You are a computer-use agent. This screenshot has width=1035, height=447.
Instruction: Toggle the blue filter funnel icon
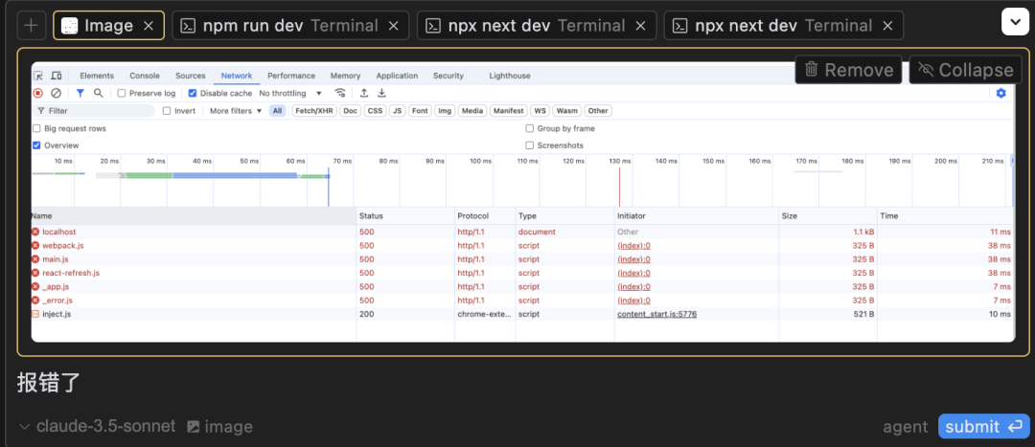point(80,94)
